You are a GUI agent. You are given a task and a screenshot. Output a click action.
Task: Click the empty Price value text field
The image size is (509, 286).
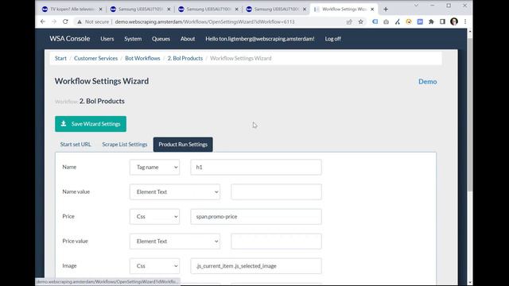(x=276, y=242)
